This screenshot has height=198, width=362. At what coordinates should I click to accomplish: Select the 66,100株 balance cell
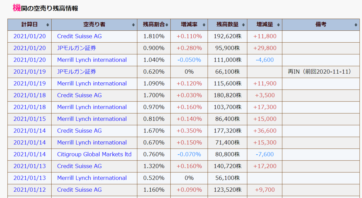click(227, 72)
